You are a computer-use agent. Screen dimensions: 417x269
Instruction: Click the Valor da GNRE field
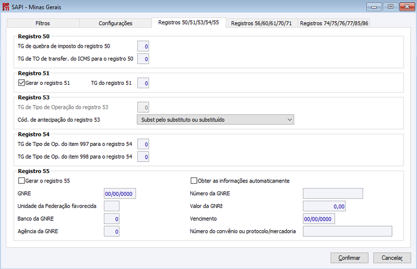(325, 206)
